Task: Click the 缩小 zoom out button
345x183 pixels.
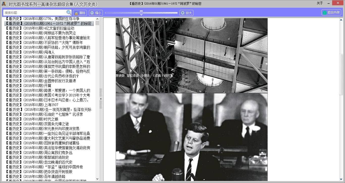Action: 96,13
